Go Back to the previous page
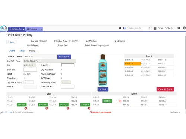186x139 pixels. [12, 42]
